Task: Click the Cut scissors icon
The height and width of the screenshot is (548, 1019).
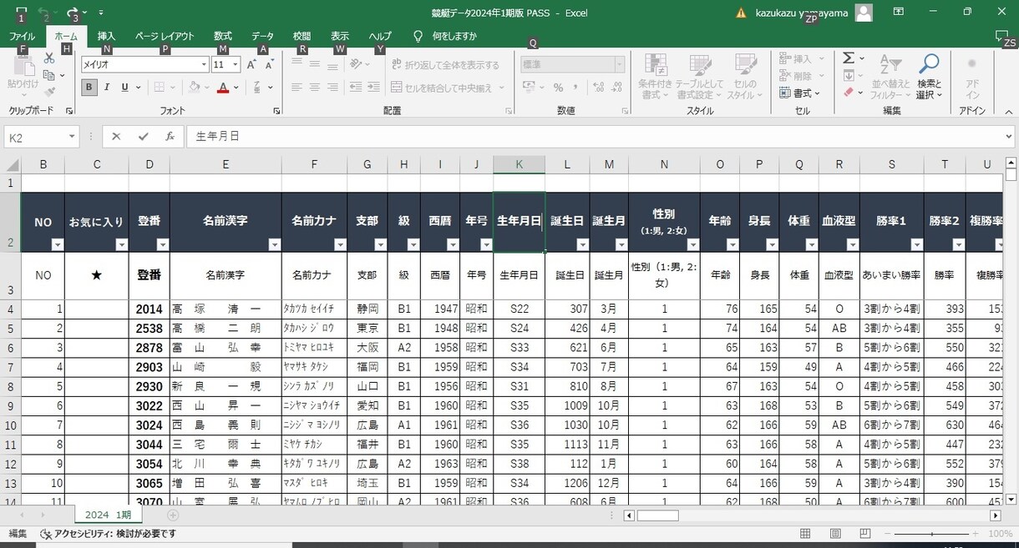Action: (x=49, y=58)
